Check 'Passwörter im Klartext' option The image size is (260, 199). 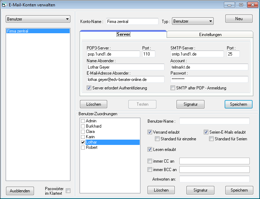tap(68, 191)
